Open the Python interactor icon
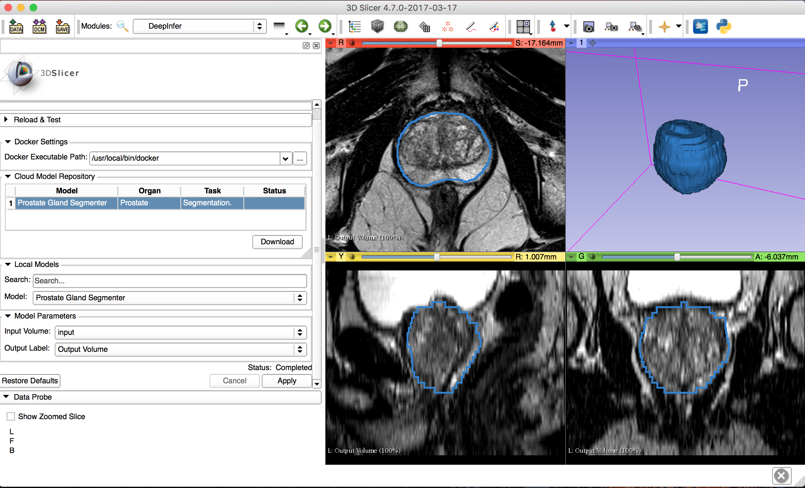 [x=723, y=26]
